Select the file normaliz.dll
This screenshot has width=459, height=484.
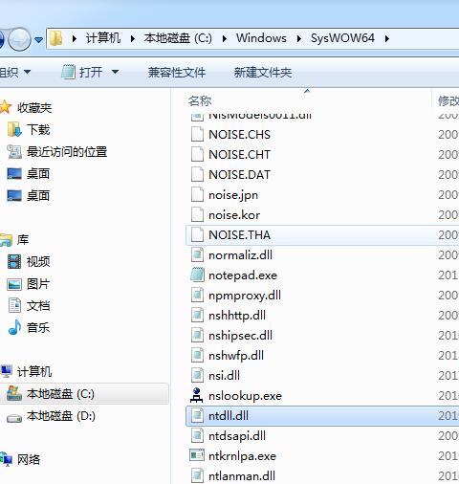tap(240, 255)
